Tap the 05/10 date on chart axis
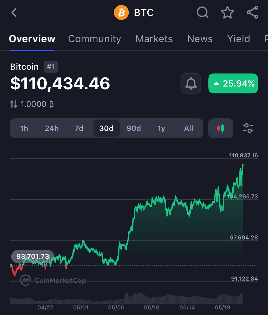This screenshot has height=315, width=268. (x=152, y=307)
